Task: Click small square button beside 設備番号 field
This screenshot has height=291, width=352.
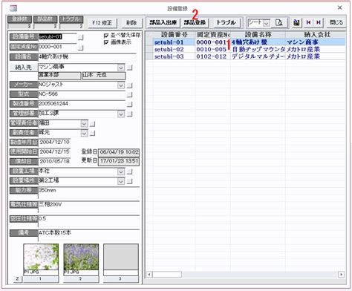Action: 80,37
